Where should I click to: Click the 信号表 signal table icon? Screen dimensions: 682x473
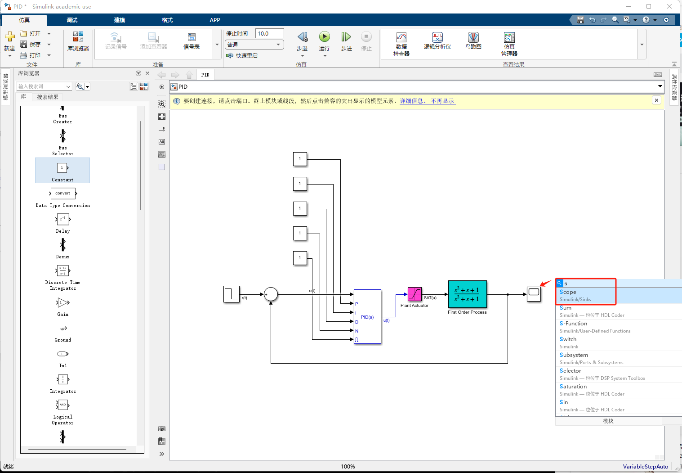pos(192,41)
